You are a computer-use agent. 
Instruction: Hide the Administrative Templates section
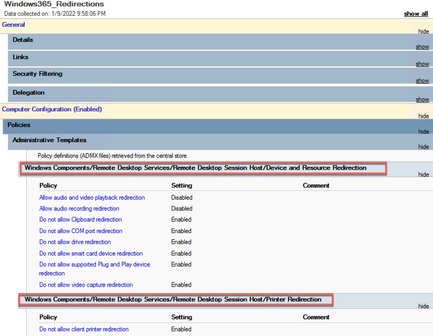coord(424,147)
